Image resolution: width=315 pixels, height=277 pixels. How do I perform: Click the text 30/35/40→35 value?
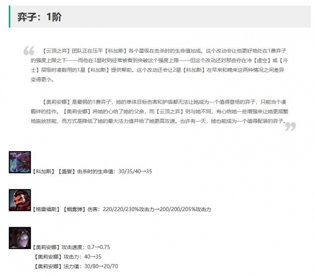[135, 171]
